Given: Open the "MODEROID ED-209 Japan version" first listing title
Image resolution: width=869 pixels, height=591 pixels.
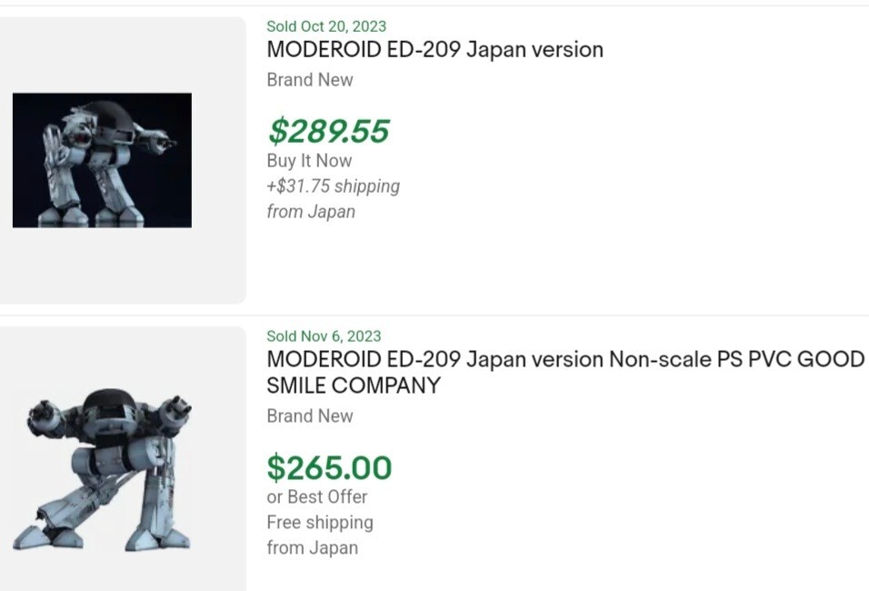Looking at the screenshot, I should pos(434,50).
